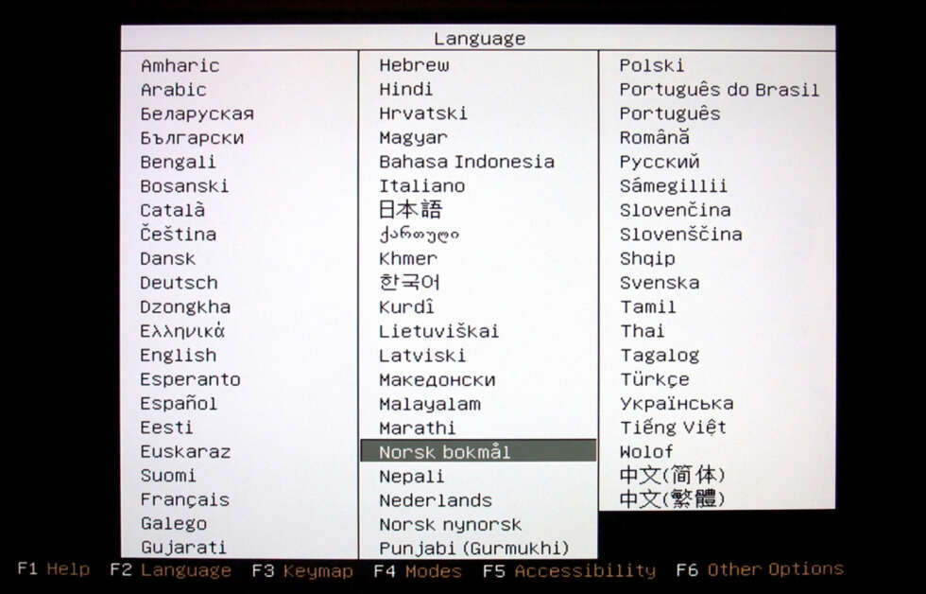926x594 pixels.
Task: Select Nepali language
Action: (412, 477)
